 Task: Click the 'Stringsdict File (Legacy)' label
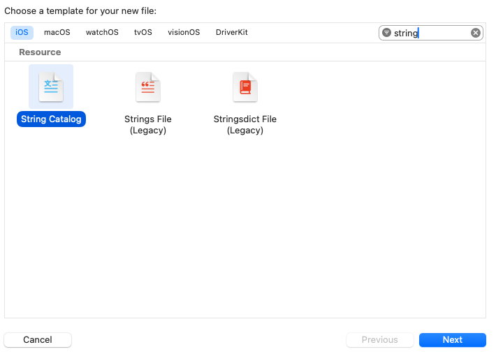(245, 124)
